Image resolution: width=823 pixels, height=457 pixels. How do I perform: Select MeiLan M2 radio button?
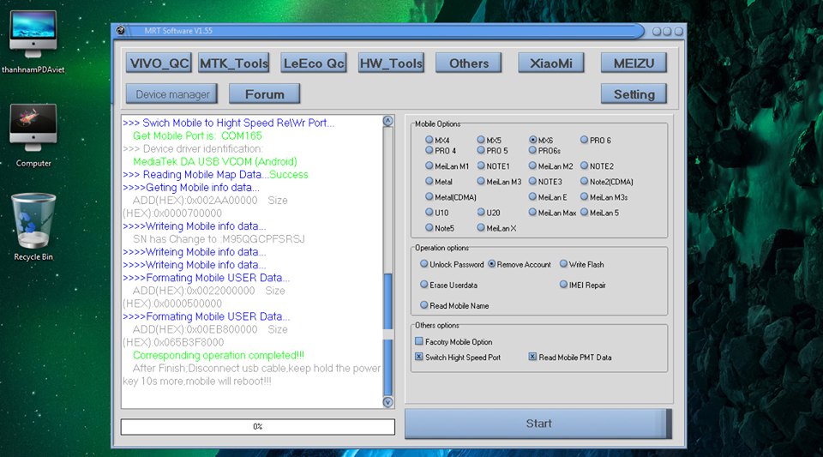click(x=532, y=165)
